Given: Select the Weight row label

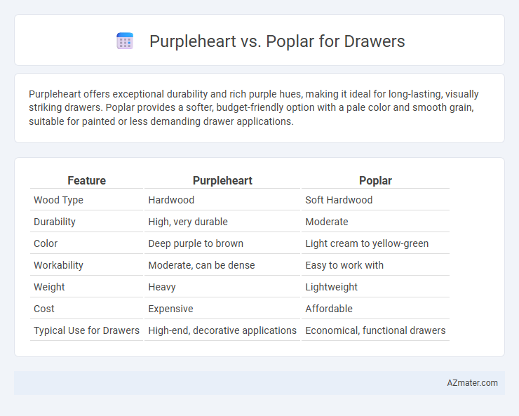Looking at the screenshot, I should [49, 287].
